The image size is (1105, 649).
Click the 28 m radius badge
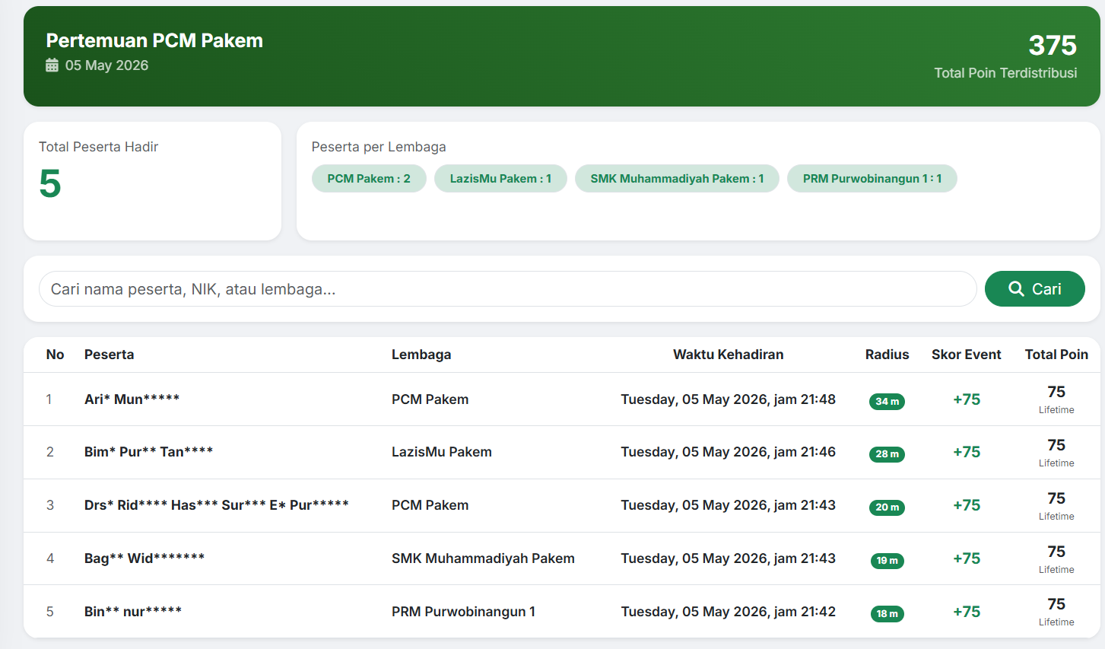click(x=887, y=454)
